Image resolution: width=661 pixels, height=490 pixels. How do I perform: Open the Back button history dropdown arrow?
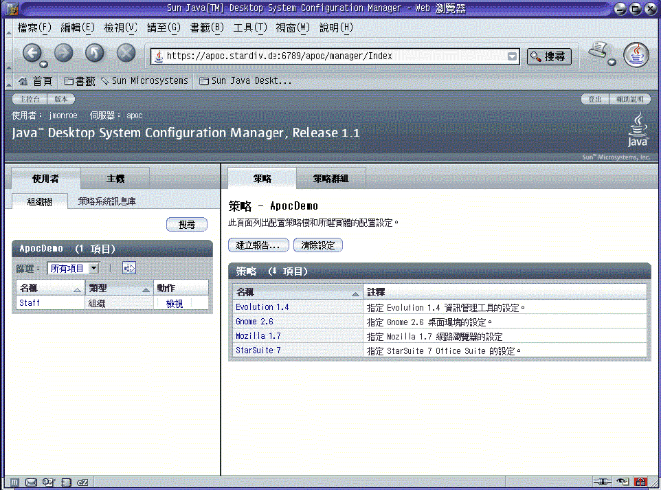43,64
